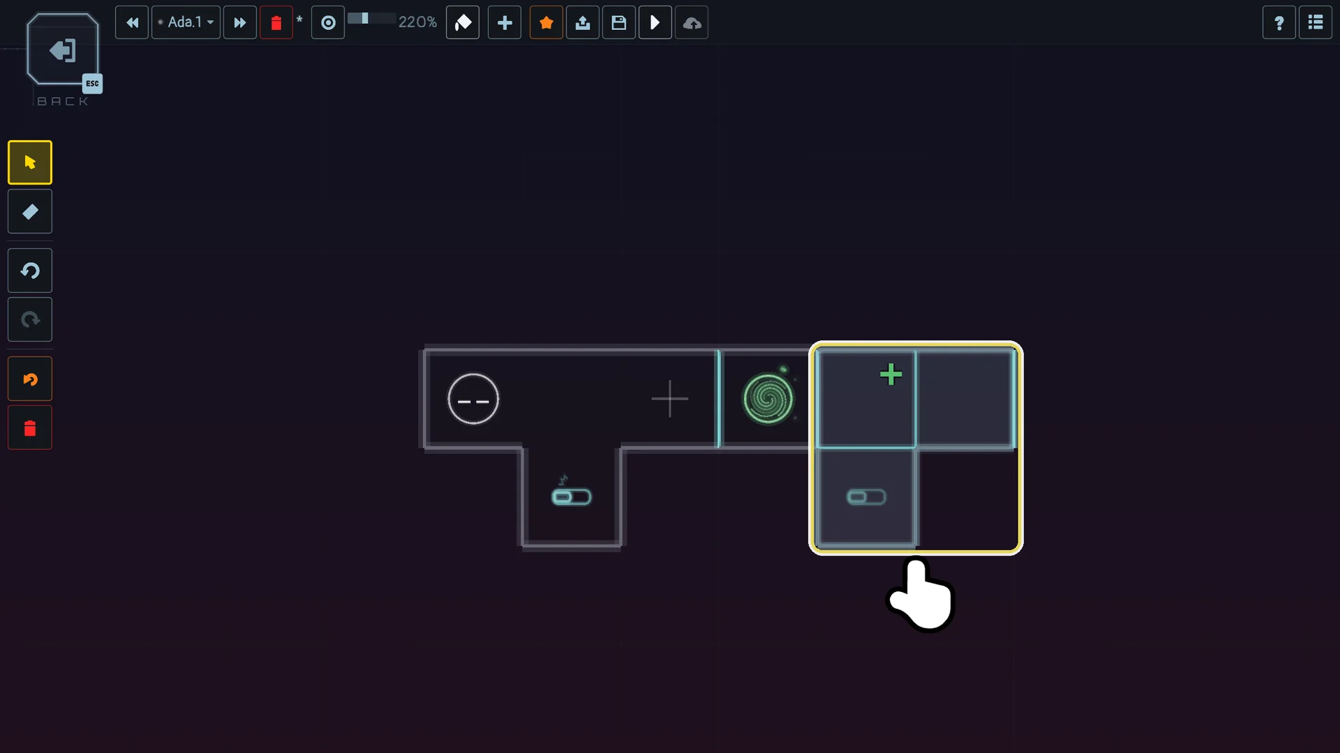Toggle the orange star favorite
1340x753 pixels.
pos(546,23)
